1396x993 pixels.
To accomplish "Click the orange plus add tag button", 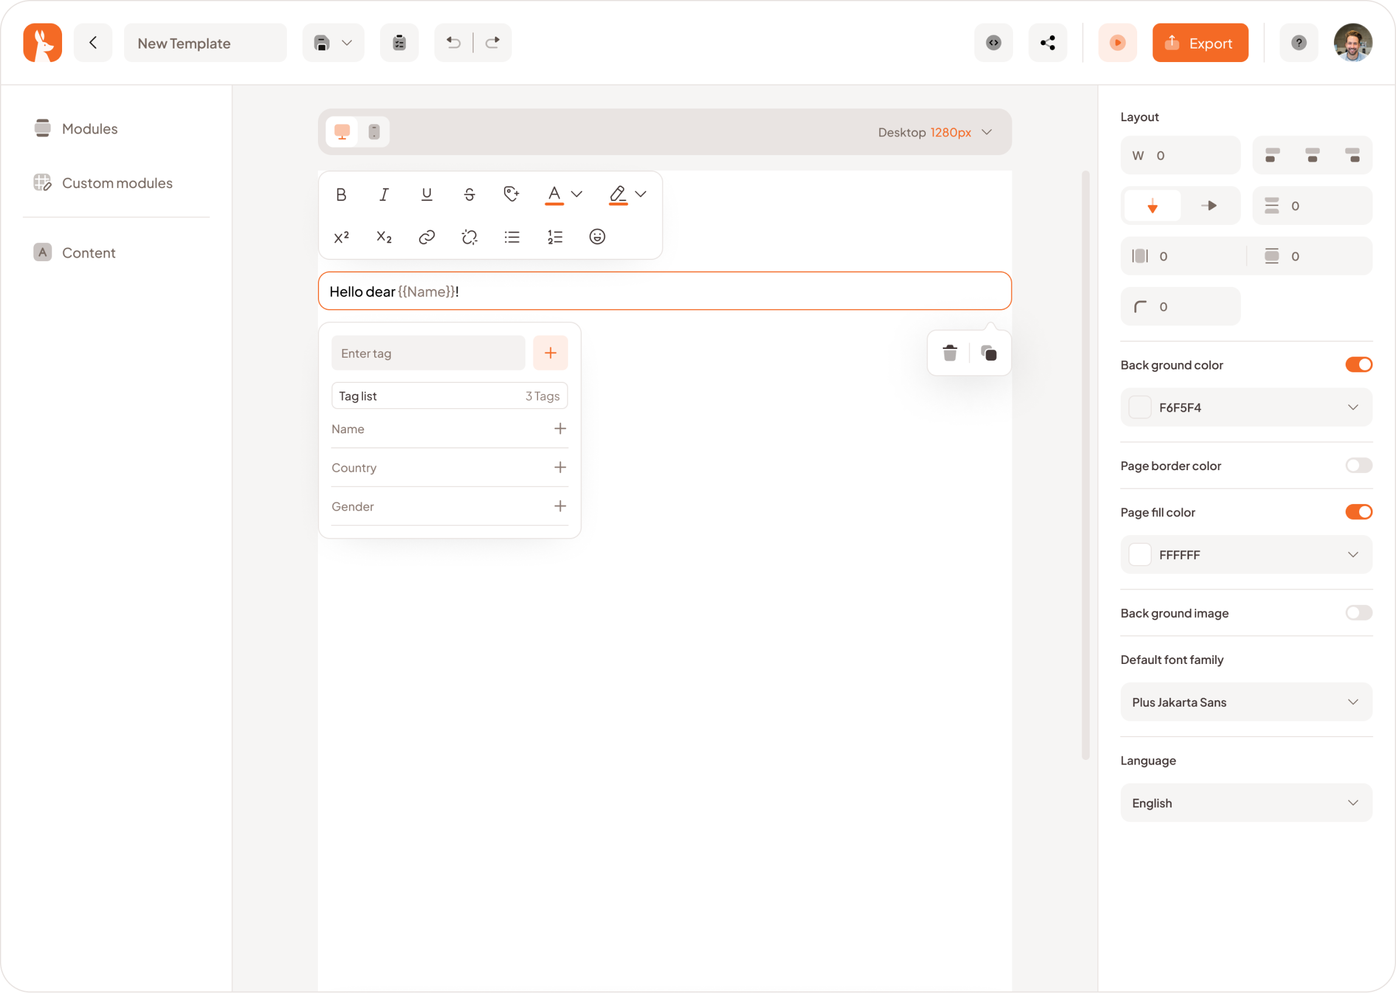I will click(x=550, y=353).
